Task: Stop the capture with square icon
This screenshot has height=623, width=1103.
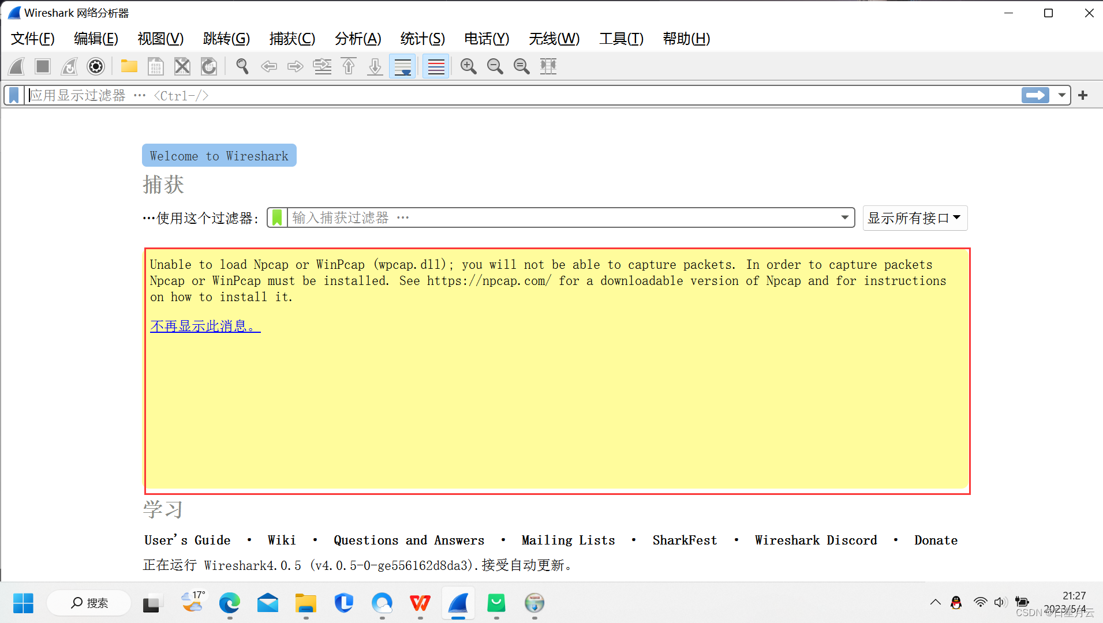Action: pos(43,66)
